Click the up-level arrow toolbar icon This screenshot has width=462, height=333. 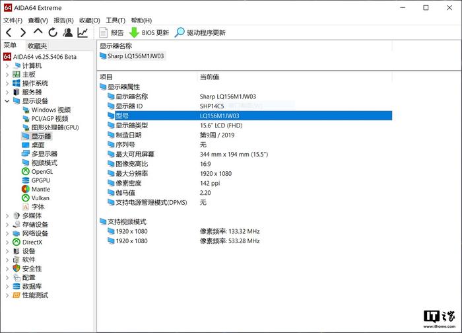38,32
